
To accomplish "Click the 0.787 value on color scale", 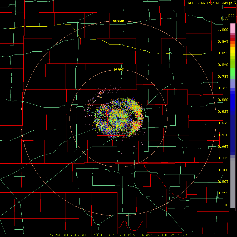I will [223, 76].
